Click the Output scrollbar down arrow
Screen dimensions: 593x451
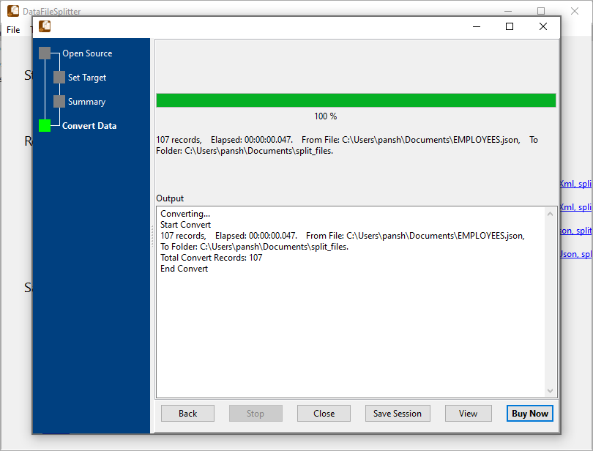click(551, 390)
